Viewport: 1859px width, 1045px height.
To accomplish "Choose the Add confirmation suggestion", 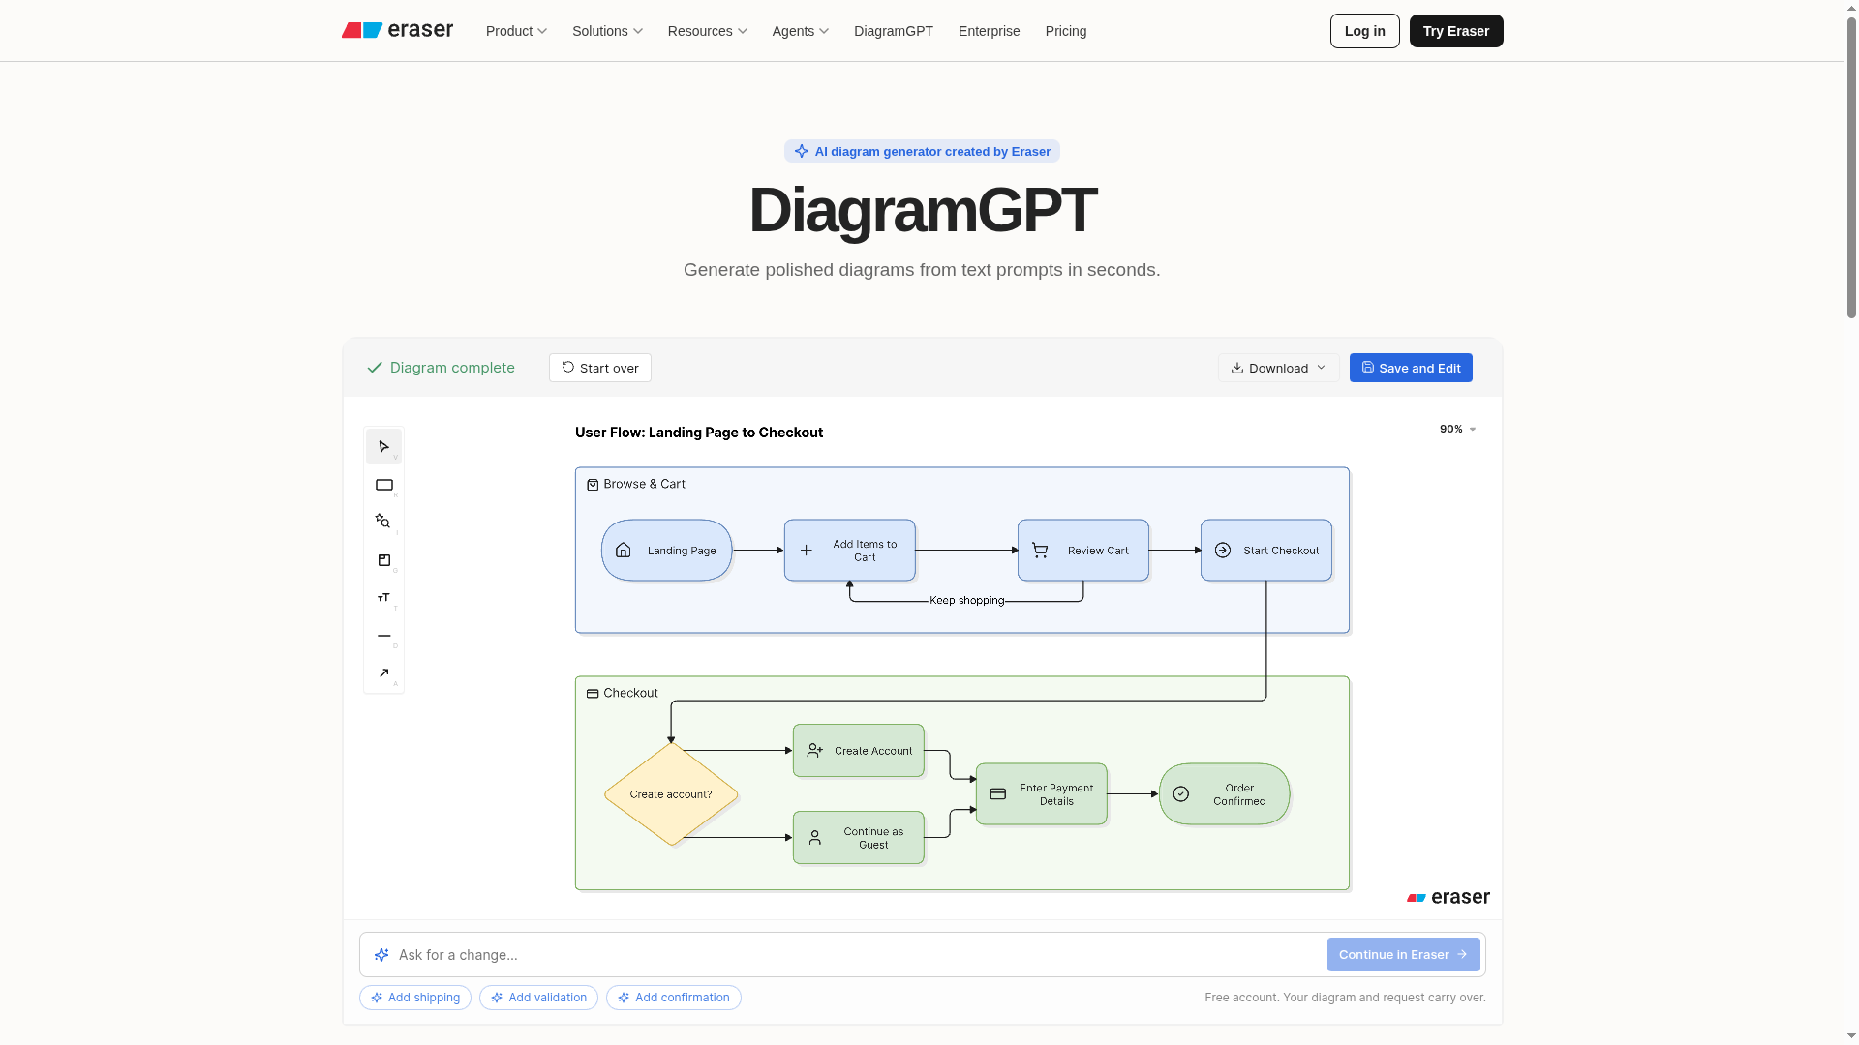I will 674,998.
